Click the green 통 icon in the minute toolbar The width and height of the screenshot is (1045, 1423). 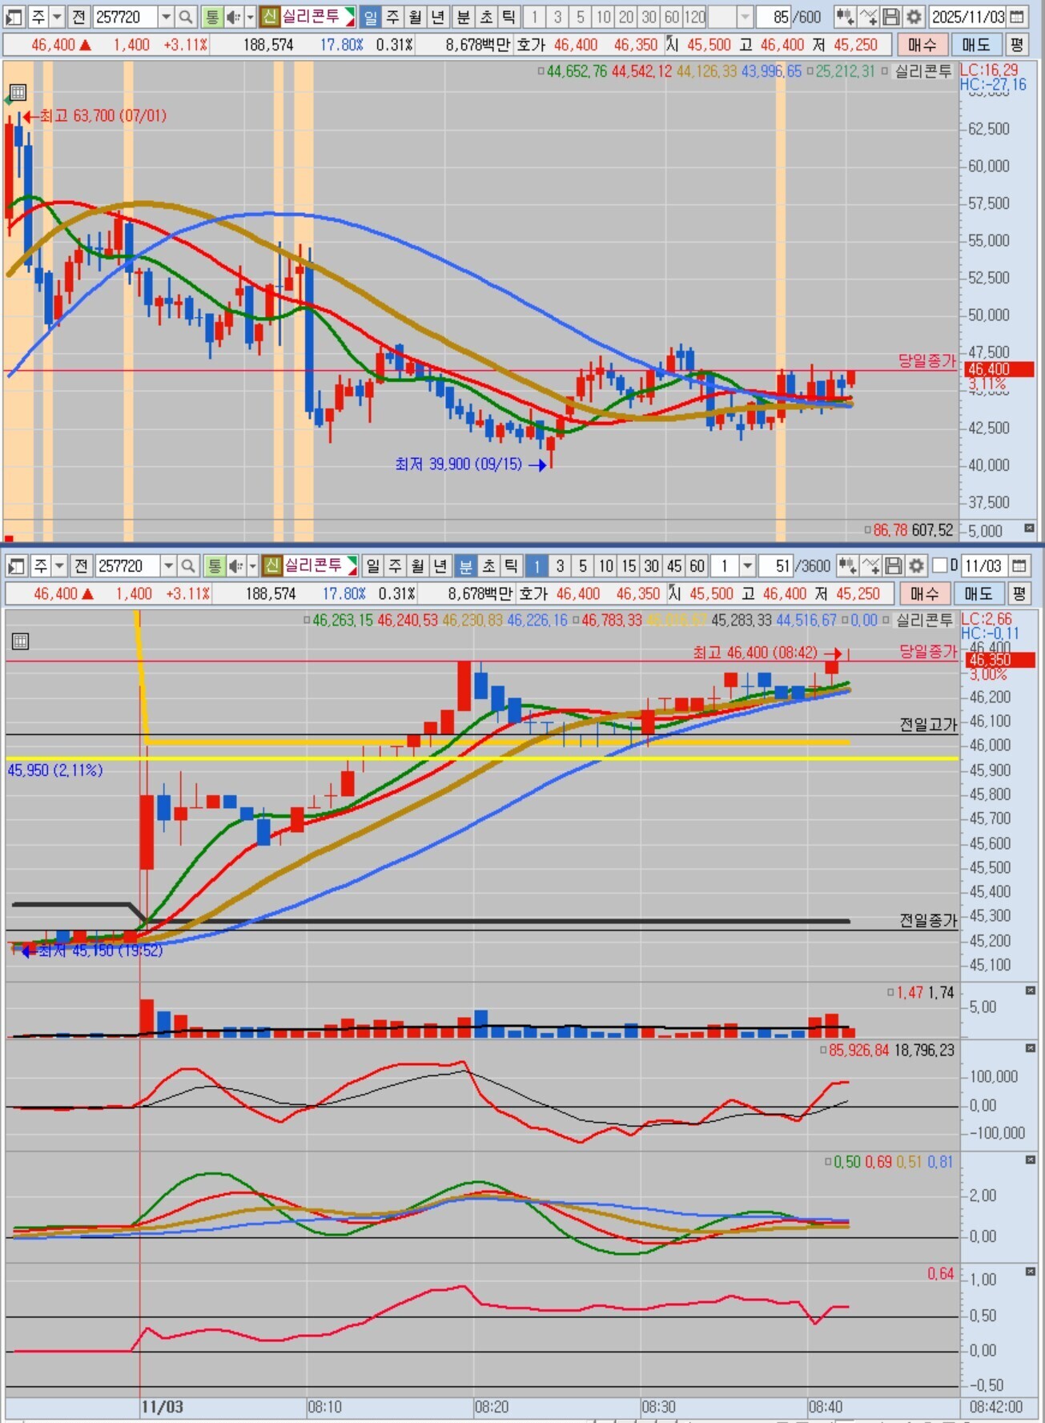click(215, 566)
